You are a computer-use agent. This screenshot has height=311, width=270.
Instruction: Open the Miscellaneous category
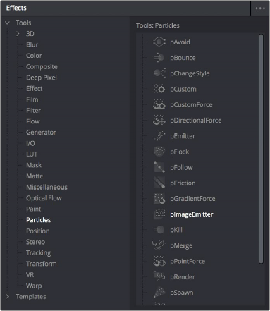pyautogui.click(x=47, y=187)
